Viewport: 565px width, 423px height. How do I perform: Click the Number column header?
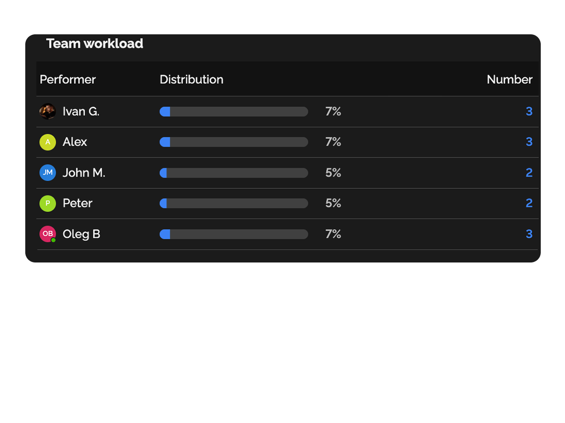coord(509,79)
